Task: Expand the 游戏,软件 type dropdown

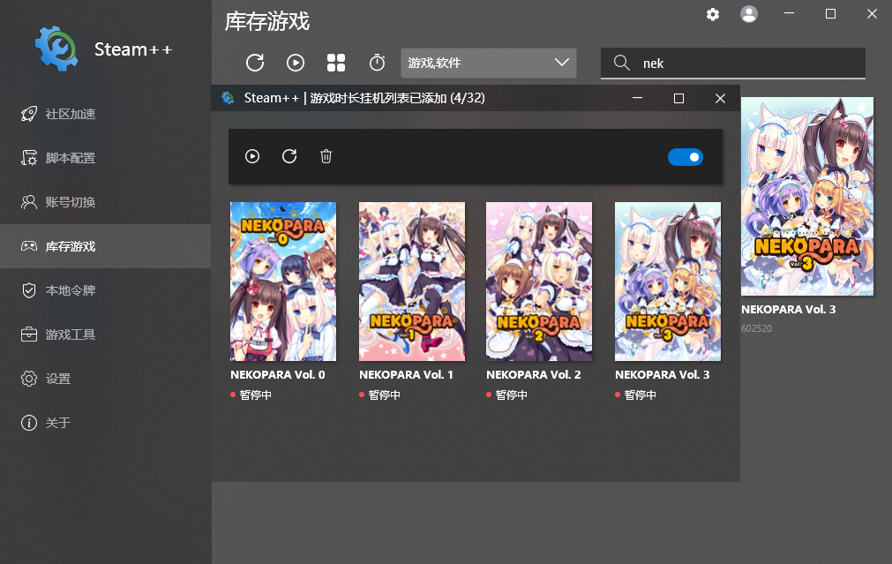Action: tap(489, 64)
